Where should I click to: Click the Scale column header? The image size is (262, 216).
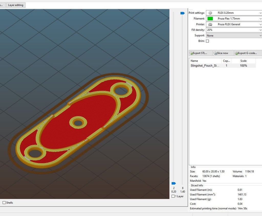click(243, 61)
